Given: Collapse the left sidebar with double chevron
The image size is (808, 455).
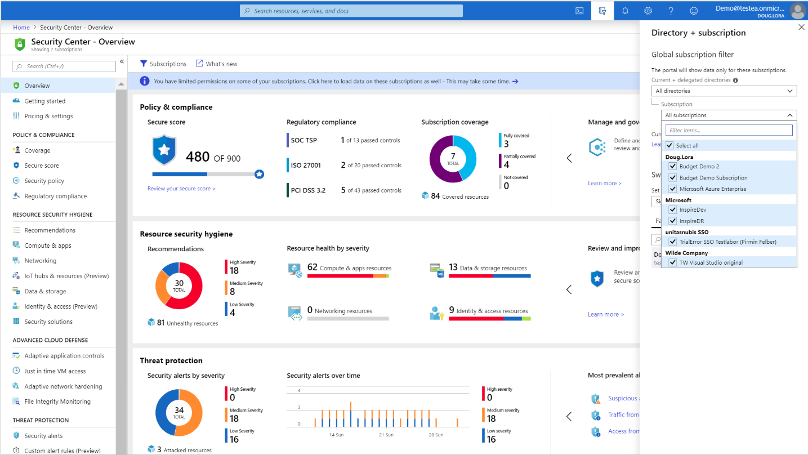Looking at the screenshot, I should pos(122,62).
